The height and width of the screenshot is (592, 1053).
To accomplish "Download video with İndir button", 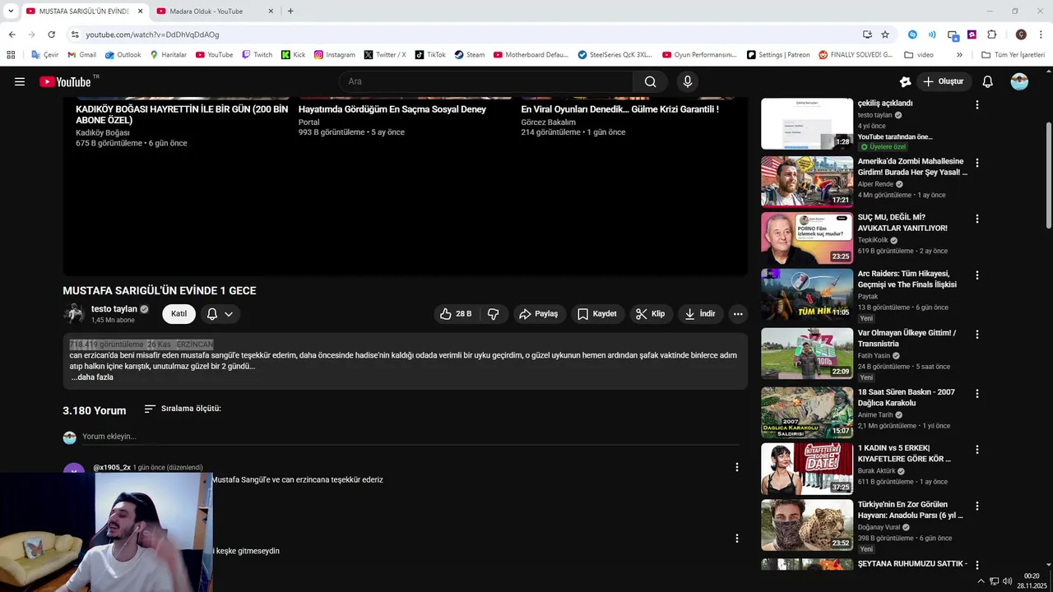I will click(700, 313).
